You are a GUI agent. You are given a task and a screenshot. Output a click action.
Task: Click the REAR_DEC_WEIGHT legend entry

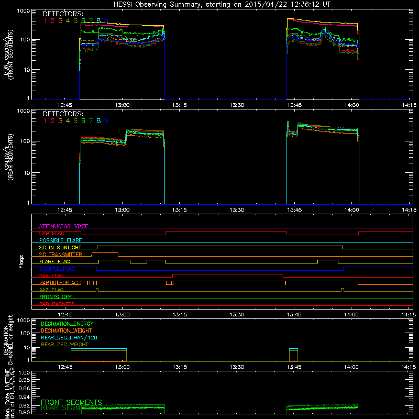click(x=64, y=345)
